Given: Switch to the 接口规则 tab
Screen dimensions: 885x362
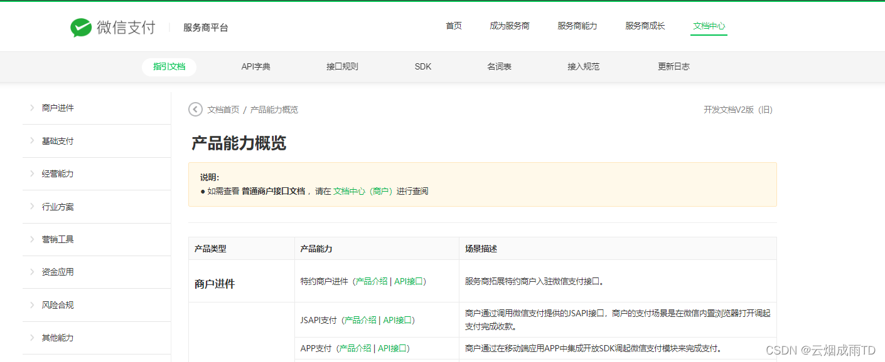Looking at the screenshot, I should 342,66.
